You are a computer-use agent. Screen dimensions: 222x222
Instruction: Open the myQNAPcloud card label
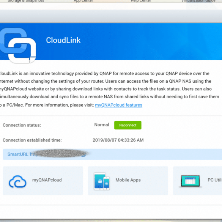47,180
